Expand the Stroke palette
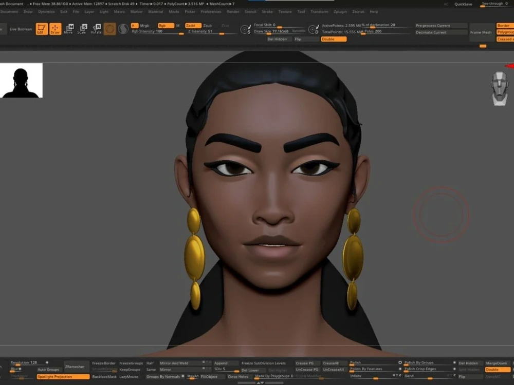This screenshot has height=385, width=514. coord(267,11)
